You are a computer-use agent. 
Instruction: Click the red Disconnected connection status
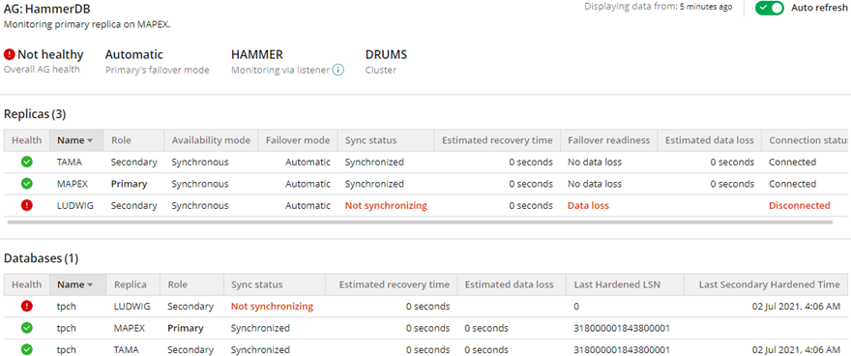[x=800, y=205]
